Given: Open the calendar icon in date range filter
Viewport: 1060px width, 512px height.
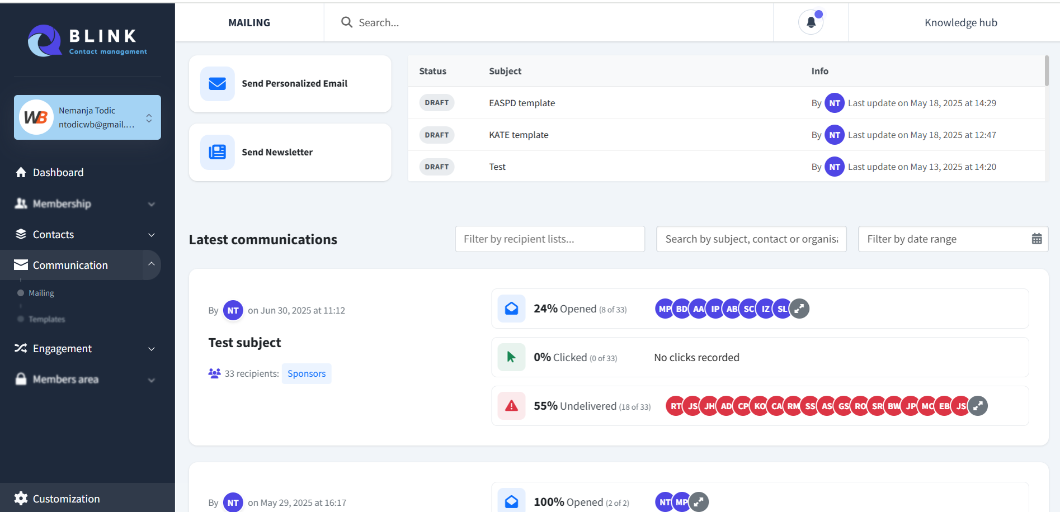Looking at the screenshot, I should pos(1037,239).
